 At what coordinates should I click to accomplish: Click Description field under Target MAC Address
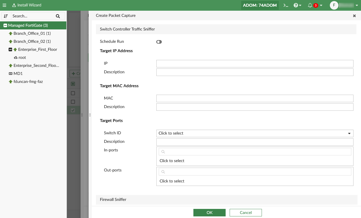255,107
